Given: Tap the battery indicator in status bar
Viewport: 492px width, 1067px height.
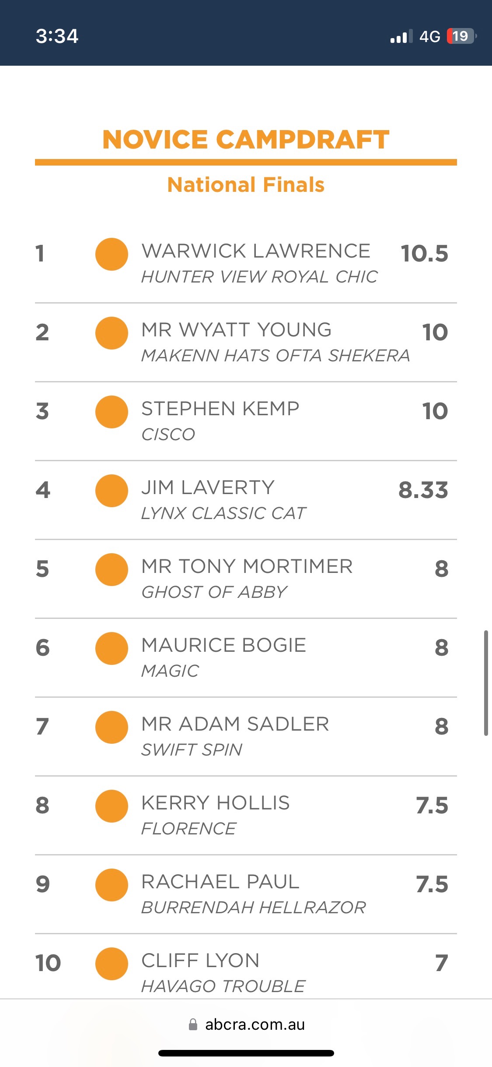Looking at the screenshot, I should point(461,36).
